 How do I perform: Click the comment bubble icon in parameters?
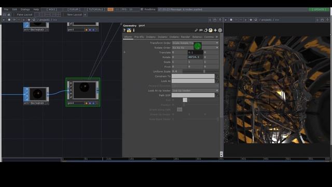pyautogui.click(x=201, y=30)
